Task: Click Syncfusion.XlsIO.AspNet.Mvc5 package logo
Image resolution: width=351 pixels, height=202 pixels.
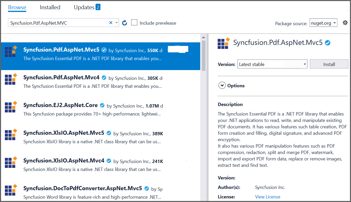Action: 11,134
